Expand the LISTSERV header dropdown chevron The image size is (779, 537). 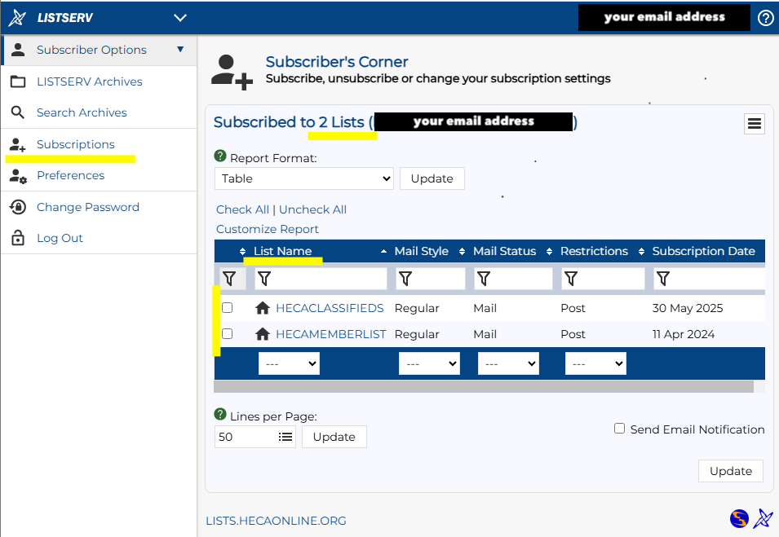click(179, 18)
